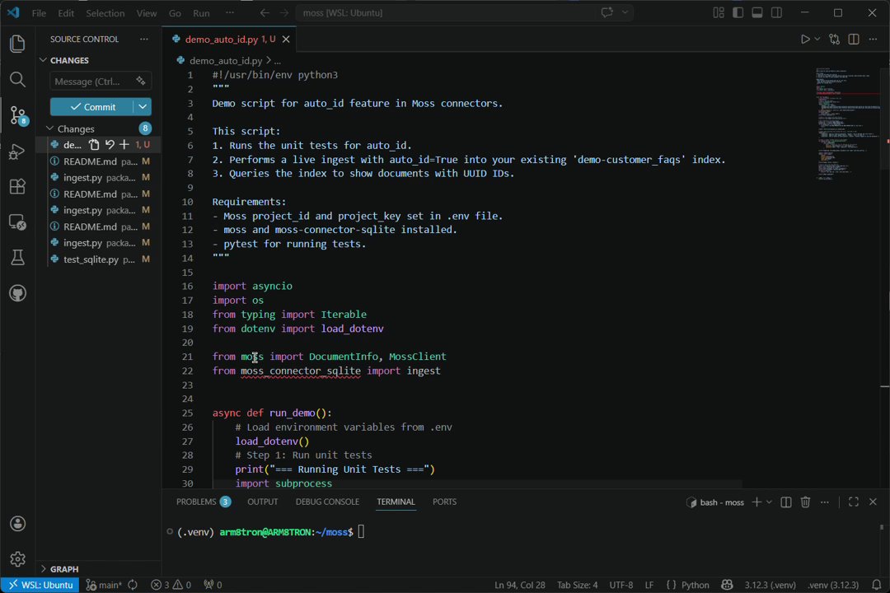The image size is (890, 593).
Task: Click the WSL: Ubuntu remote indicator
Action: pos(40,585)
